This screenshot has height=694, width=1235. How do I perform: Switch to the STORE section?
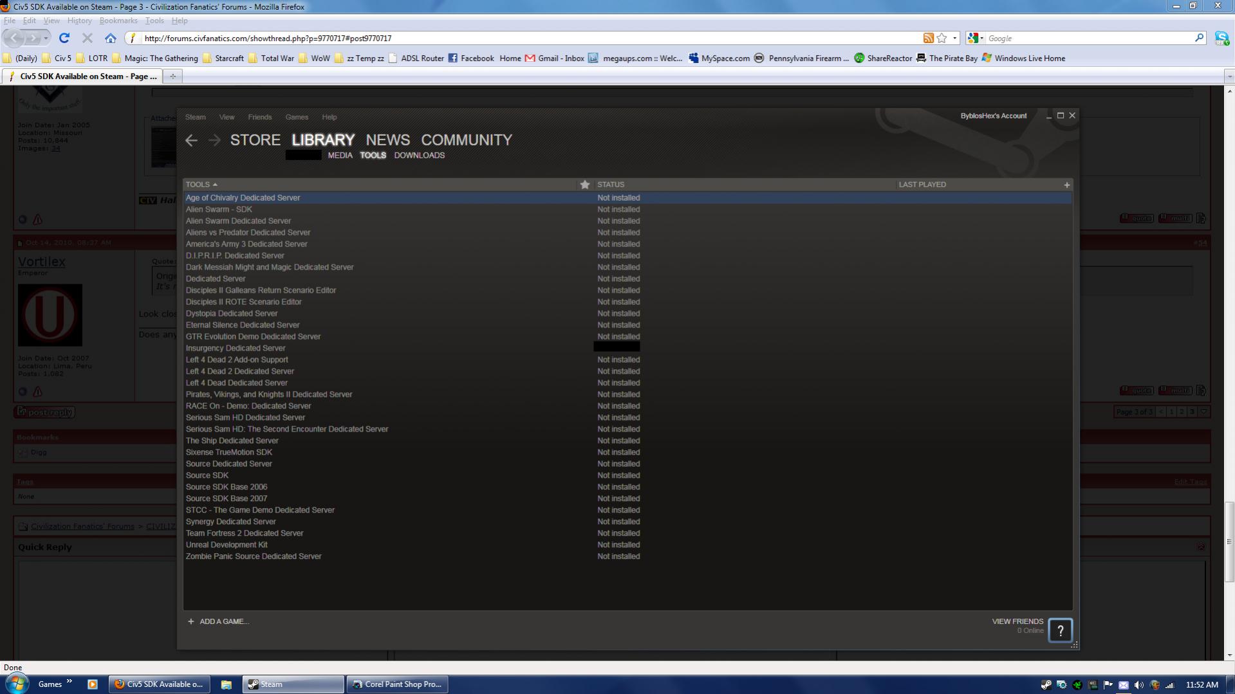[255, 140]
